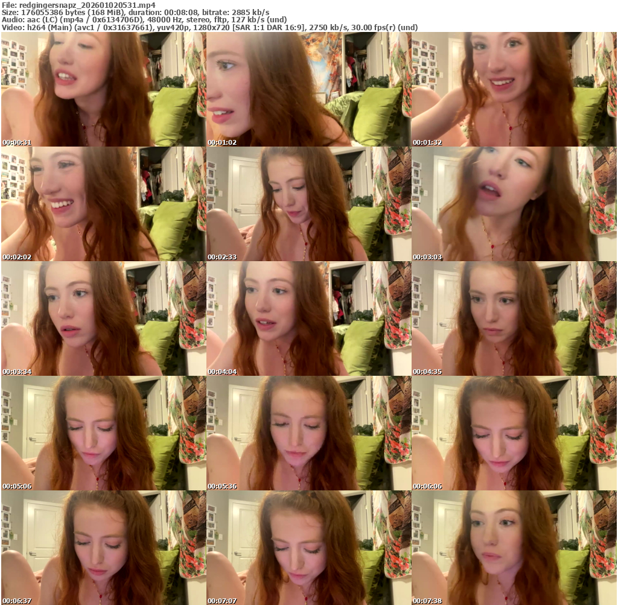Open the thumbnail stamped 00:04:35
Viewport: 618px width, 605px height.
point(514,318)
